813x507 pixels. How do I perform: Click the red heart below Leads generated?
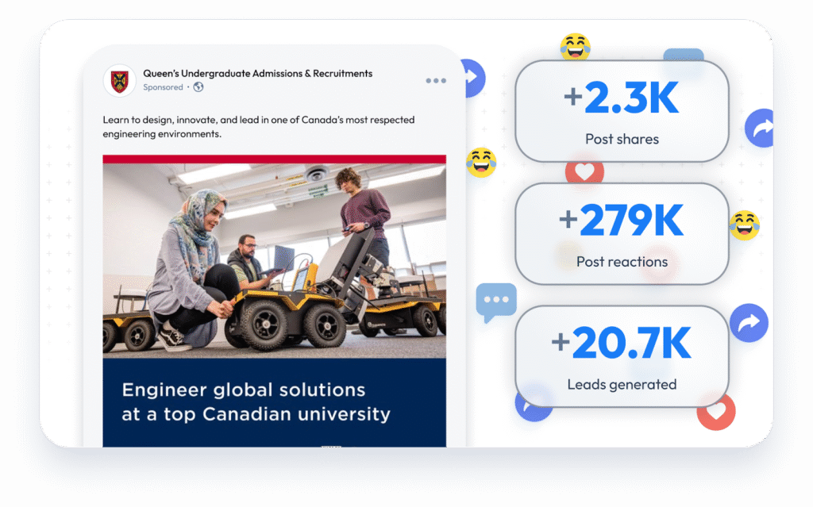(716, 413)
